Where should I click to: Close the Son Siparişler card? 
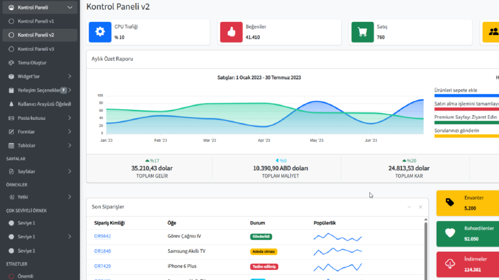click(420, 207)
